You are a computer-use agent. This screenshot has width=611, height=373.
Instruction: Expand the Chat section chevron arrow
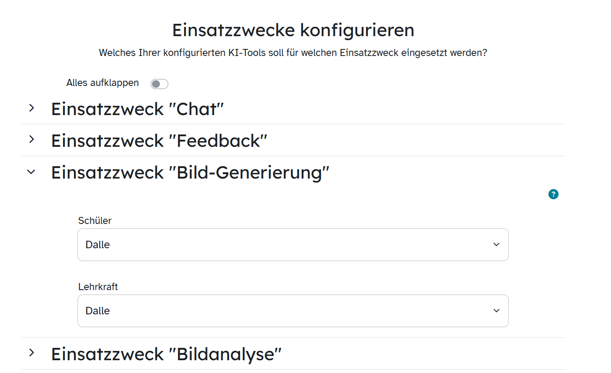[x=31, y=108]
